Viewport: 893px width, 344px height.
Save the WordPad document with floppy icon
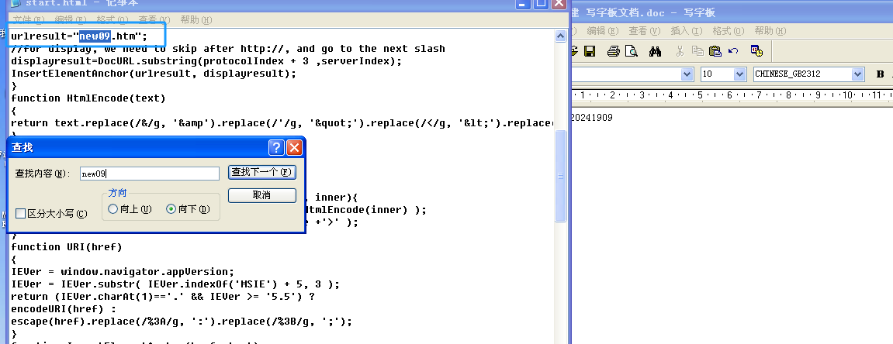tap(590, 52)
